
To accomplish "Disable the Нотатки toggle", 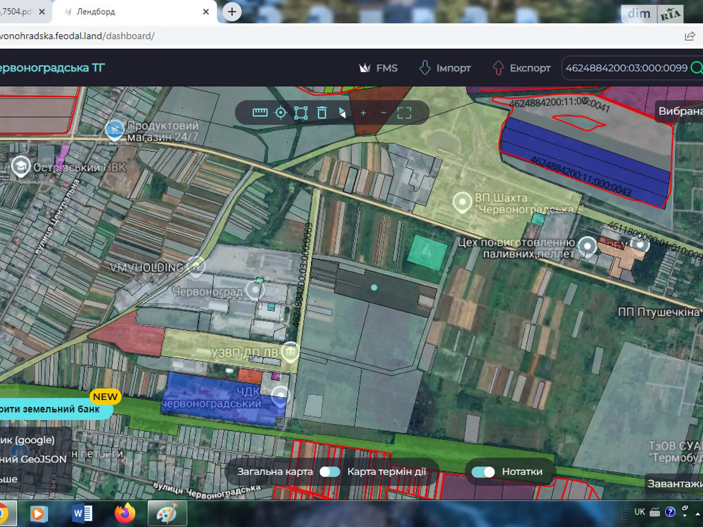I will [483, 472].
